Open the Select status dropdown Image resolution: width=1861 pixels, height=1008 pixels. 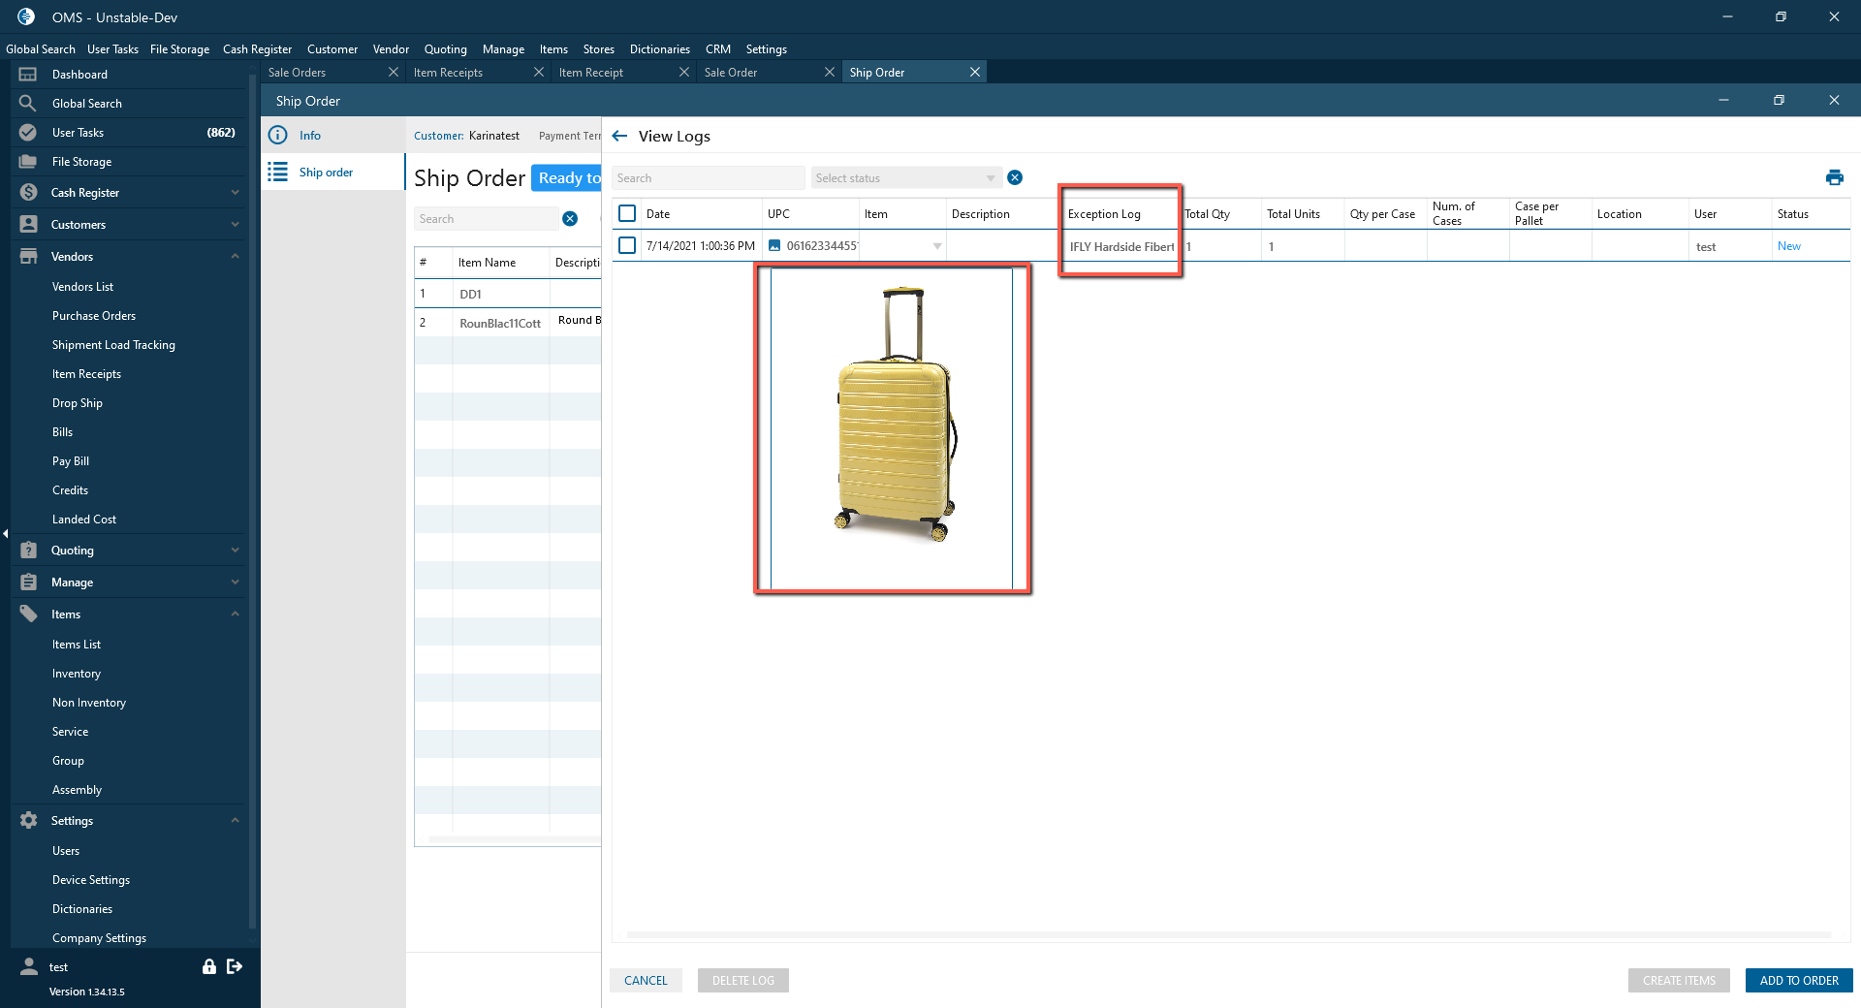click(x=904, y=178)
